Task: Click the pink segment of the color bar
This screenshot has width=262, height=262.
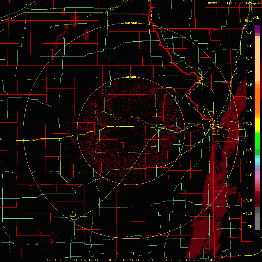Action: point(257,176)
